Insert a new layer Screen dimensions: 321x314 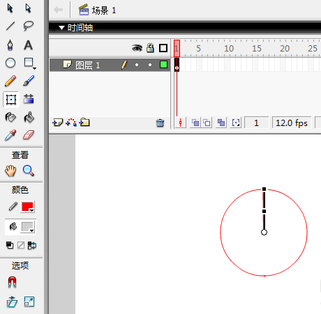(x=57, y=123)
